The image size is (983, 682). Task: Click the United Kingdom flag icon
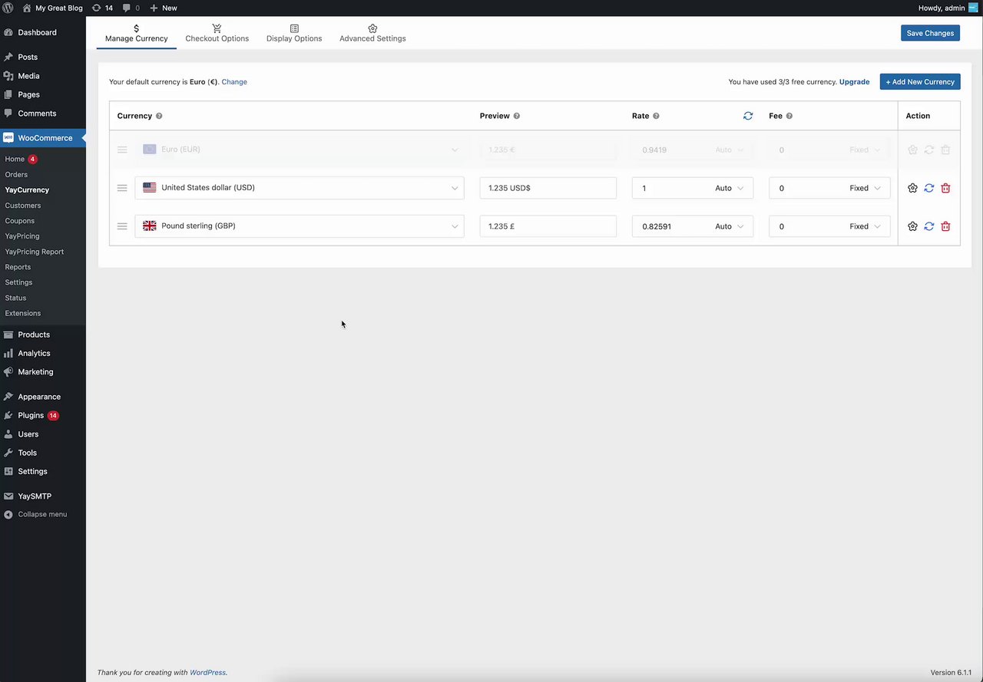[150, 226]
